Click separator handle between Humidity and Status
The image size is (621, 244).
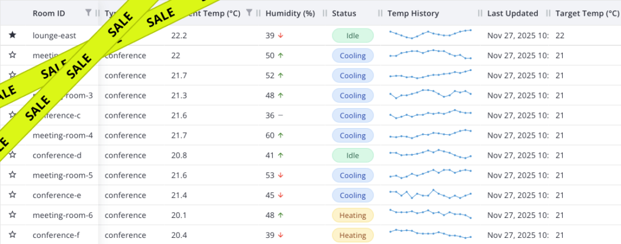coord(326,13)
